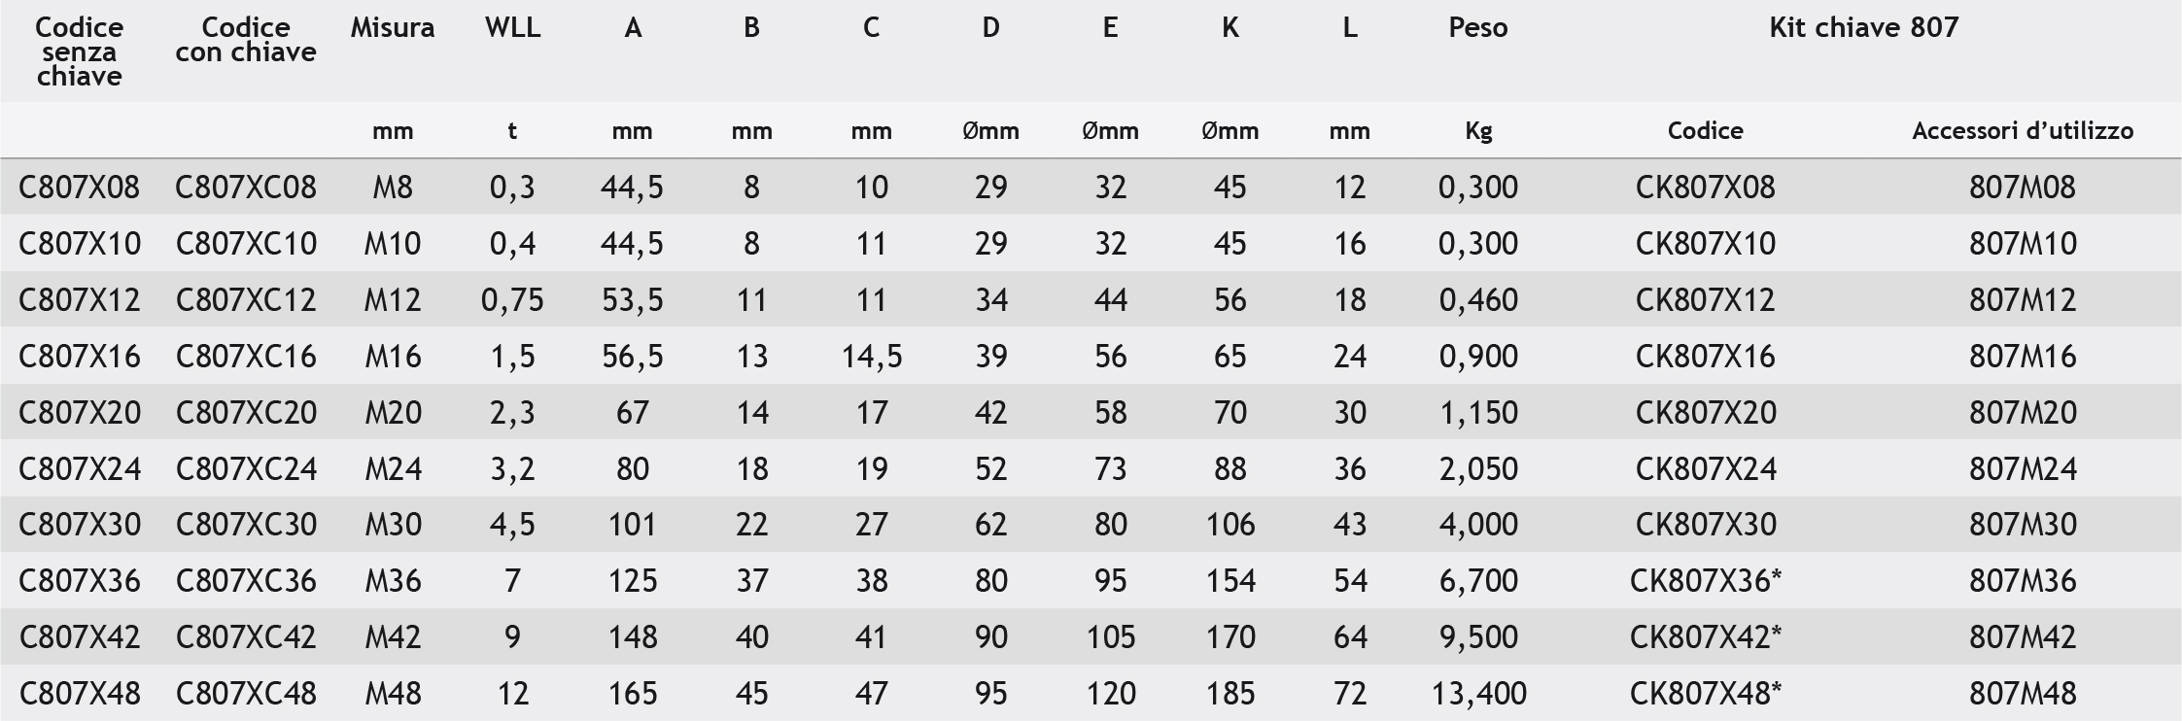This screenshot has height=721, width=2182.
Task: Select the WLL column header
Action: tap(512, 27)
